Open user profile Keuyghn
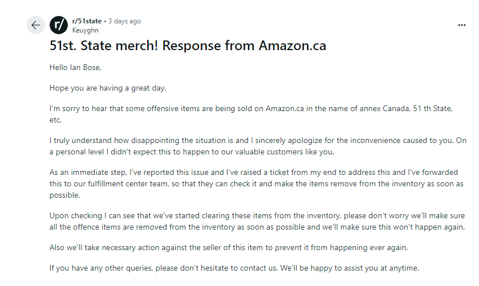Image resolution: width=479 pixels, height=286 pixels. 85,30
